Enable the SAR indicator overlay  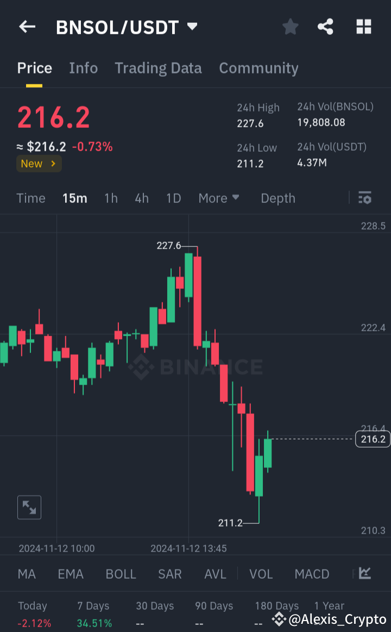tap(169, 574)
